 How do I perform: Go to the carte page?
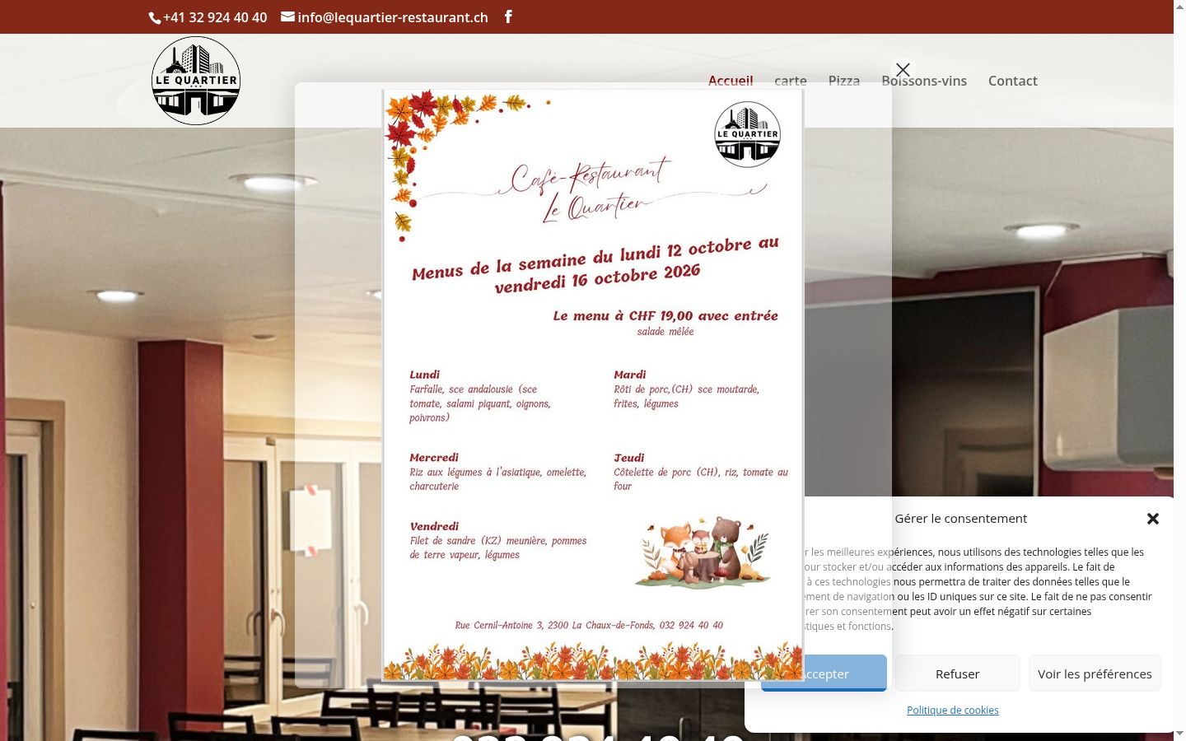click(x=791, y=81)
